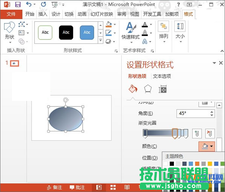Select the highlighted middle gradient stop

click(175, 134)
